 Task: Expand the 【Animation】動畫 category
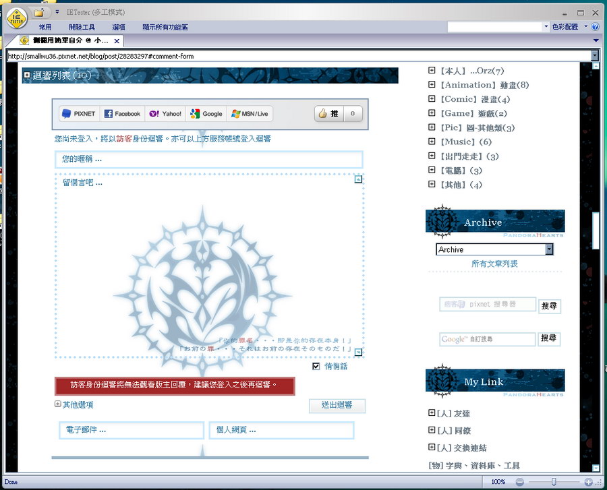[x=432, y=84]
